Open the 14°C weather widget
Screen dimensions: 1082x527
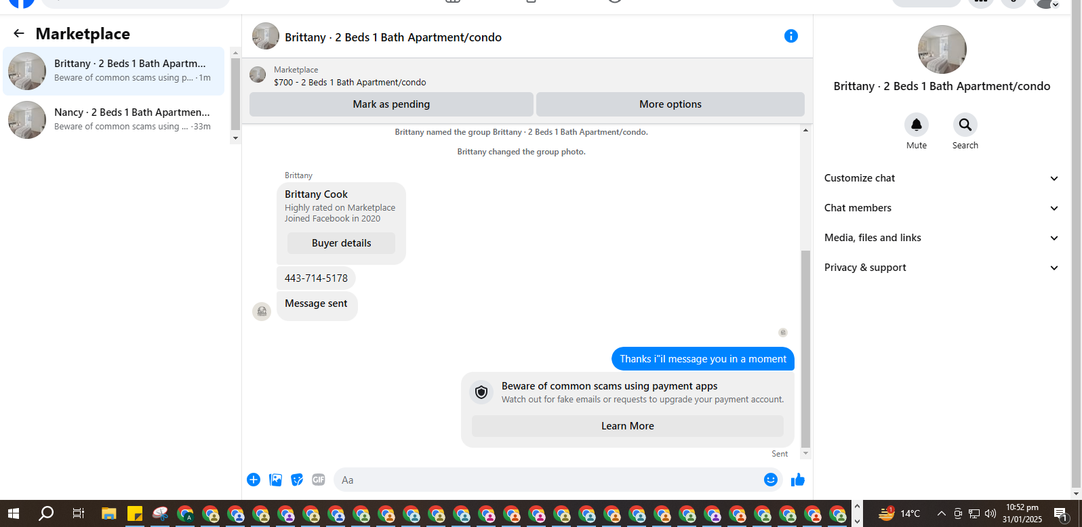point(899,513)
